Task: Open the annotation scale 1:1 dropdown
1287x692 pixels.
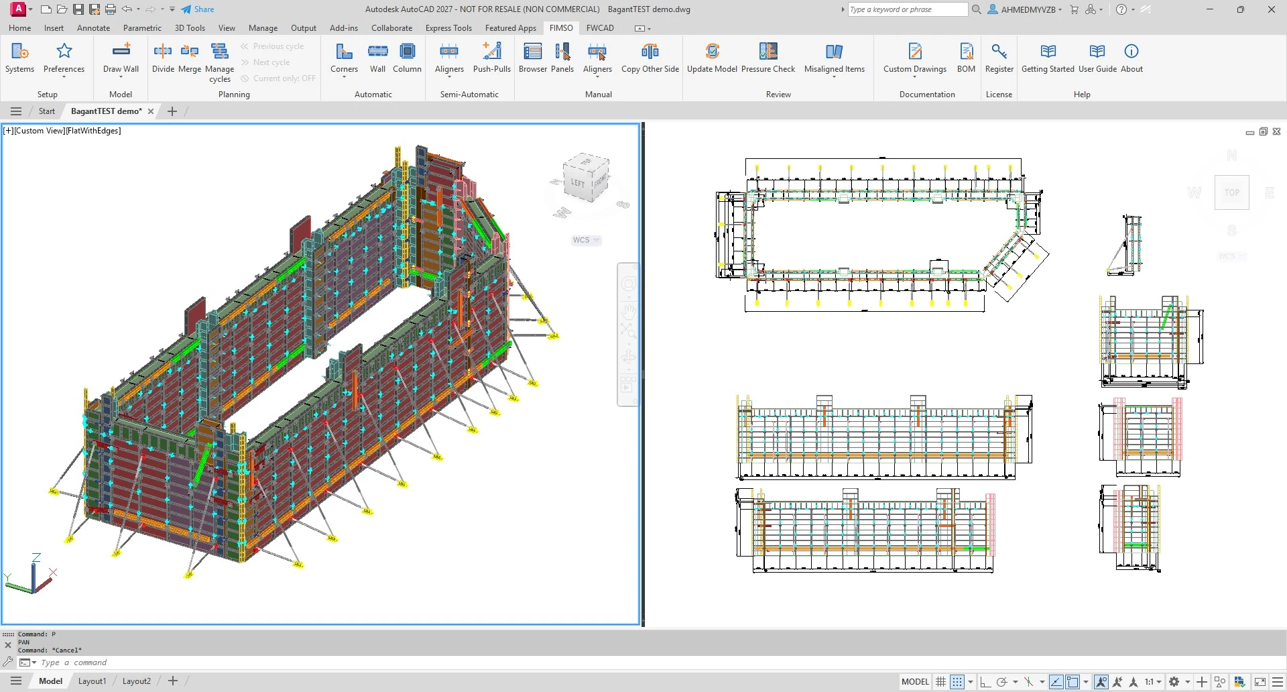Action: (x=1153, y=682)
